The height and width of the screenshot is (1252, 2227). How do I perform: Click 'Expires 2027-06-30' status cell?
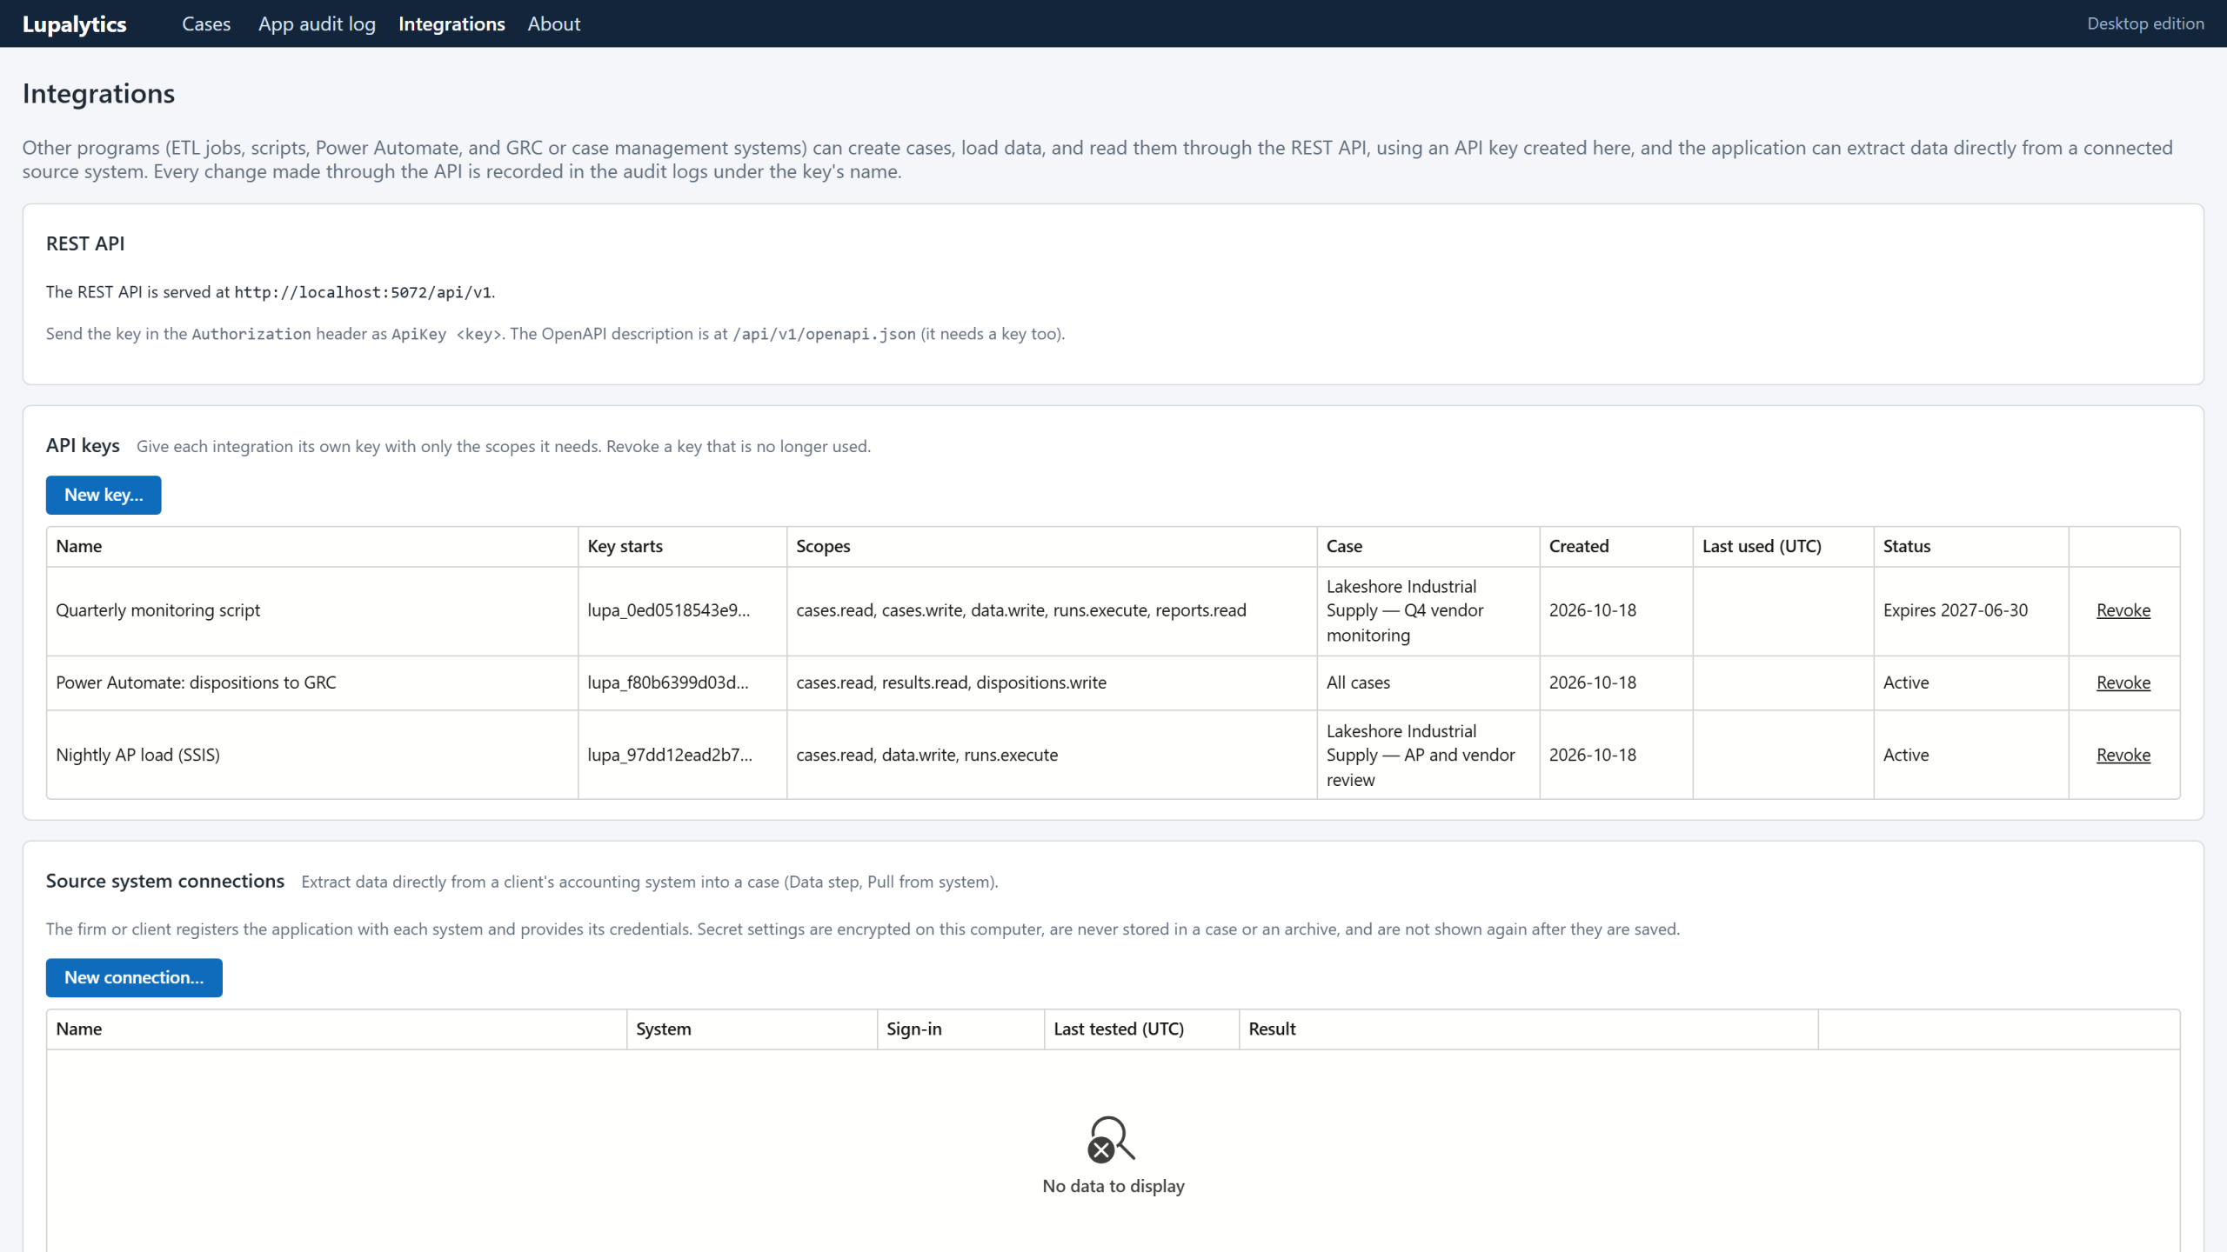coord(1971,610)
